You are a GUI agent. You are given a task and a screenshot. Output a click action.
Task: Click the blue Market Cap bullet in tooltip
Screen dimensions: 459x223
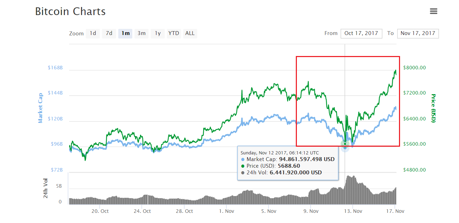point(243,159)
